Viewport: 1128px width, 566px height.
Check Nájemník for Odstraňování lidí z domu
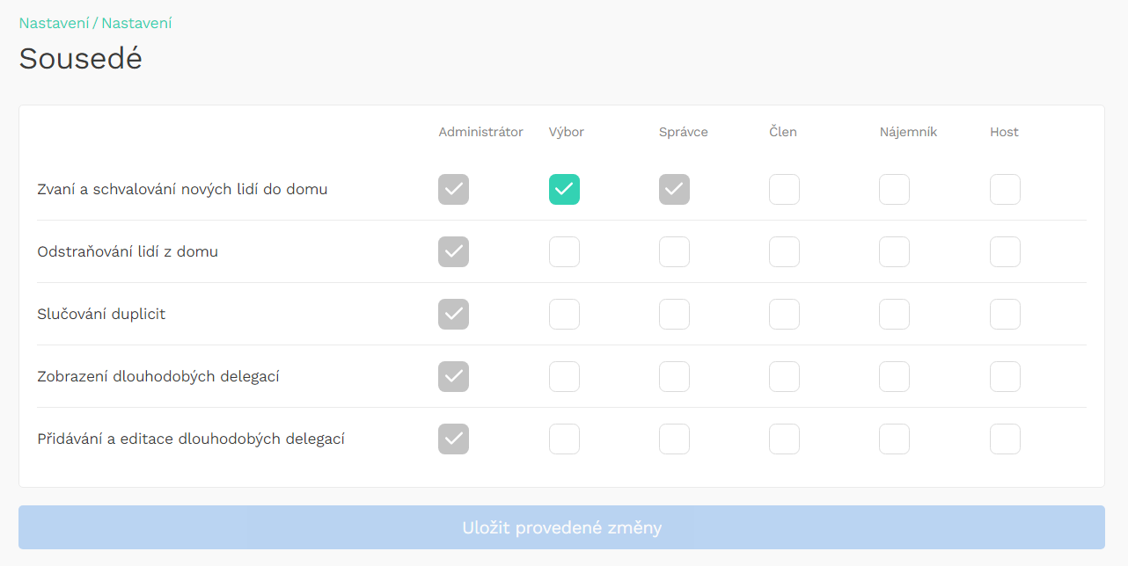894,251
